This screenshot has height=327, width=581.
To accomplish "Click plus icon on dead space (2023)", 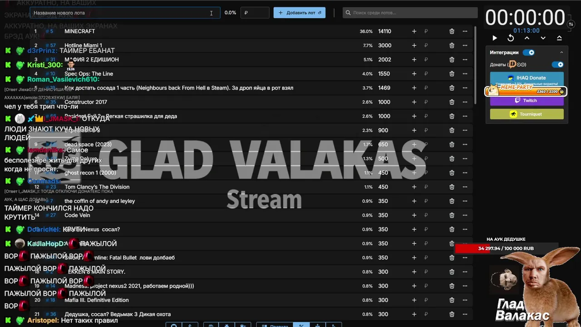I will click(x=414, y=144).
